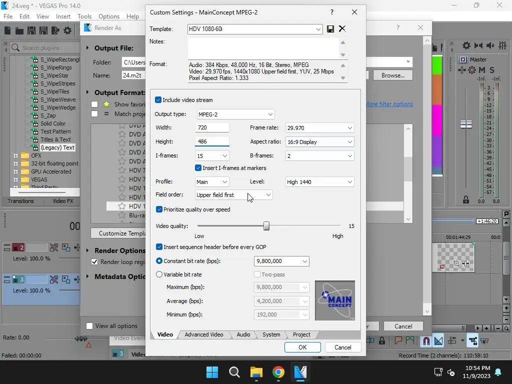This screenshot has width=512, height=384.
Task: Click Cancel in Custom Settings dialog
Action: tap(343, 347)
